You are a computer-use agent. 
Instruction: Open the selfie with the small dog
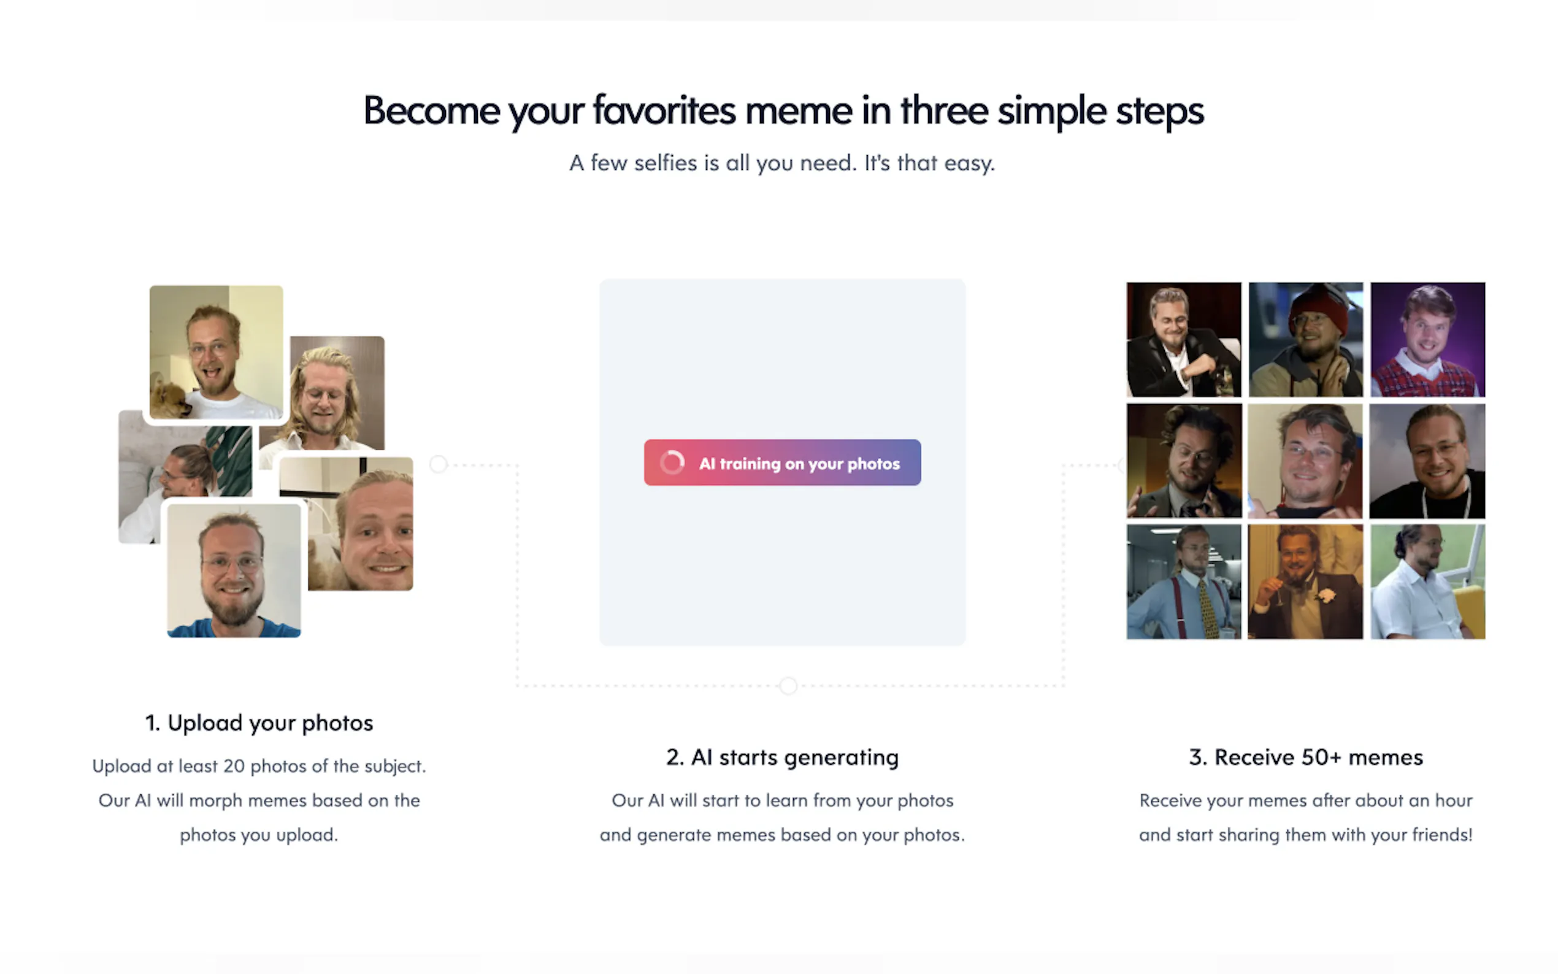216,352
